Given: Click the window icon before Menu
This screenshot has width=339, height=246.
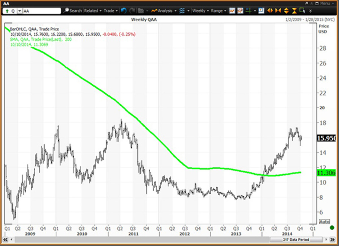Looking at the screenshot, I should tap(317, 3).
